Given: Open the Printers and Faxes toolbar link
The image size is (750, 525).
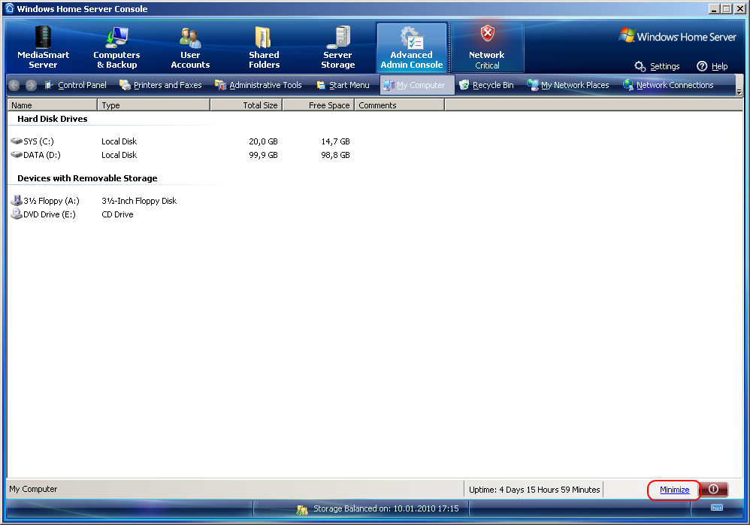Looking at the screenshot, I should [x=168, y=85].
